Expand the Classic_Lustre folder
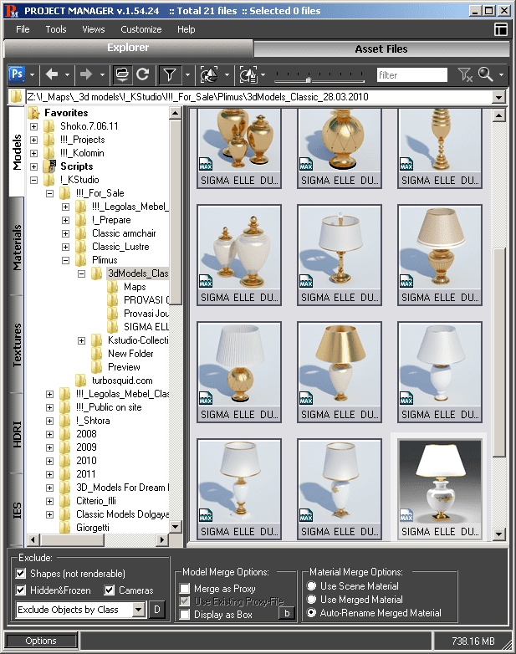Viewport: 516px width, 654px height. tap(65, 247)
